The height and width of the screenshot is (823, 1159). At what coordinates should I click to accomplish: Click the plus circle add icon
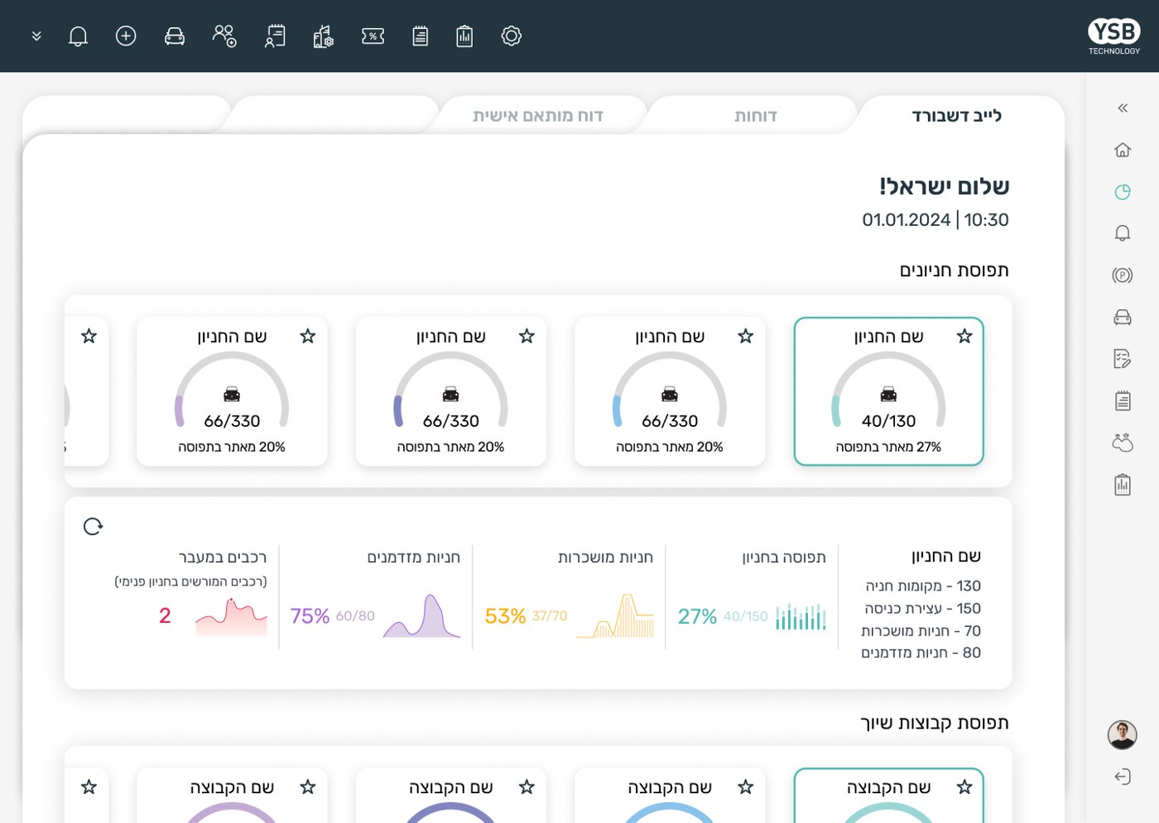coord(126,36)
